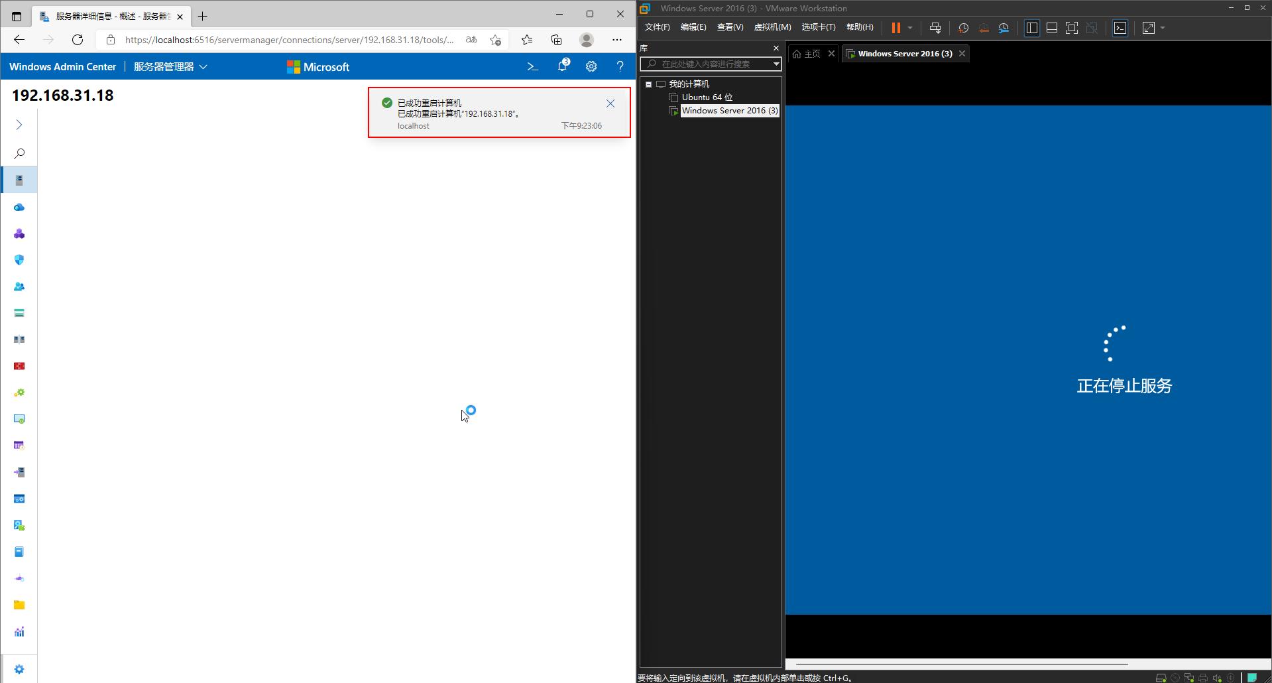Open the Server Manager dropdown

pyautogui.click(x=170, y=67)
